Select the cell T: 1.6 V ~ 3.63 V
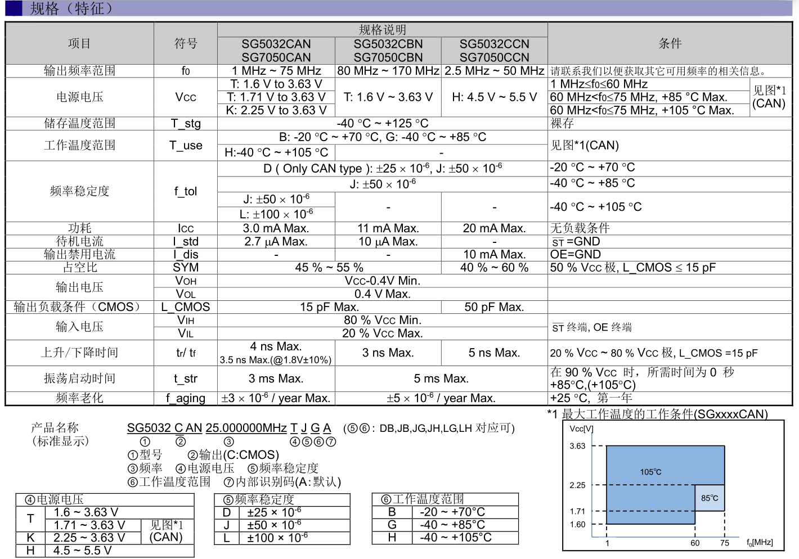799x559 pixels. coord(388,97)
